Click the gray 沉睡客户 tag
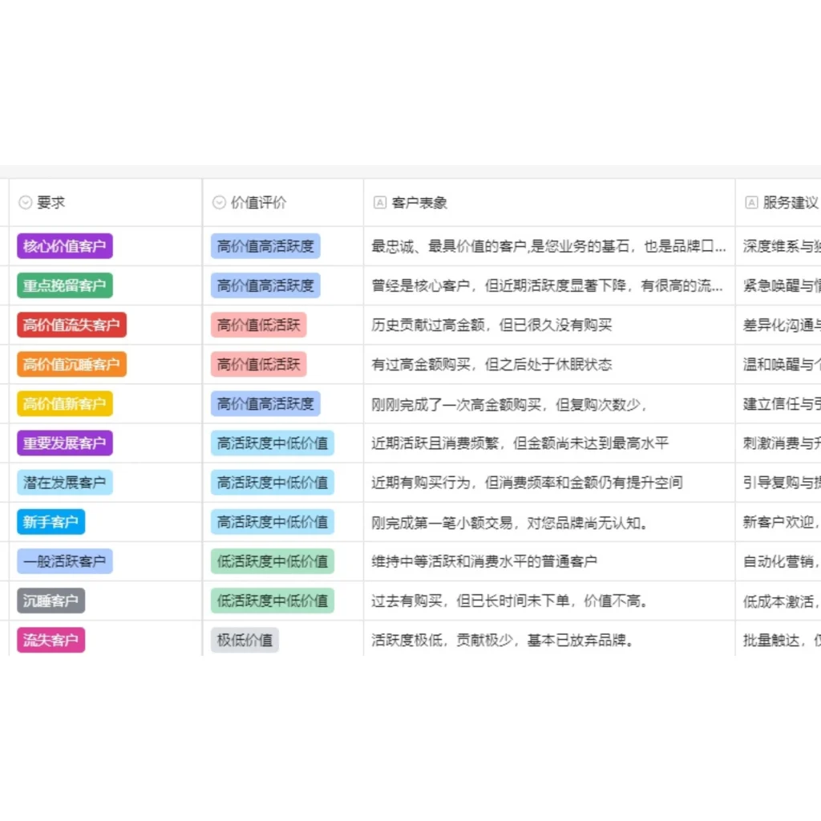821x821 pixels. [51, 601]
